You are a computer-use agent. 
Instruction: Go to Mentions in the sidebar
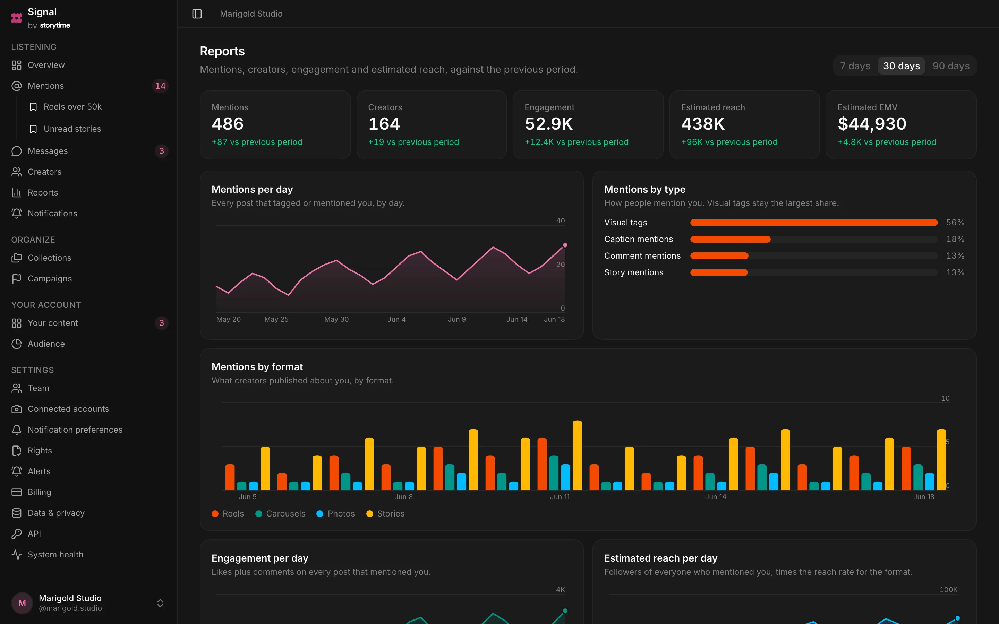tap(89, 86)
